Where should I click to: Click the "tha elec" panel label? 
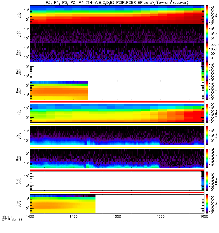coord(19,15)
